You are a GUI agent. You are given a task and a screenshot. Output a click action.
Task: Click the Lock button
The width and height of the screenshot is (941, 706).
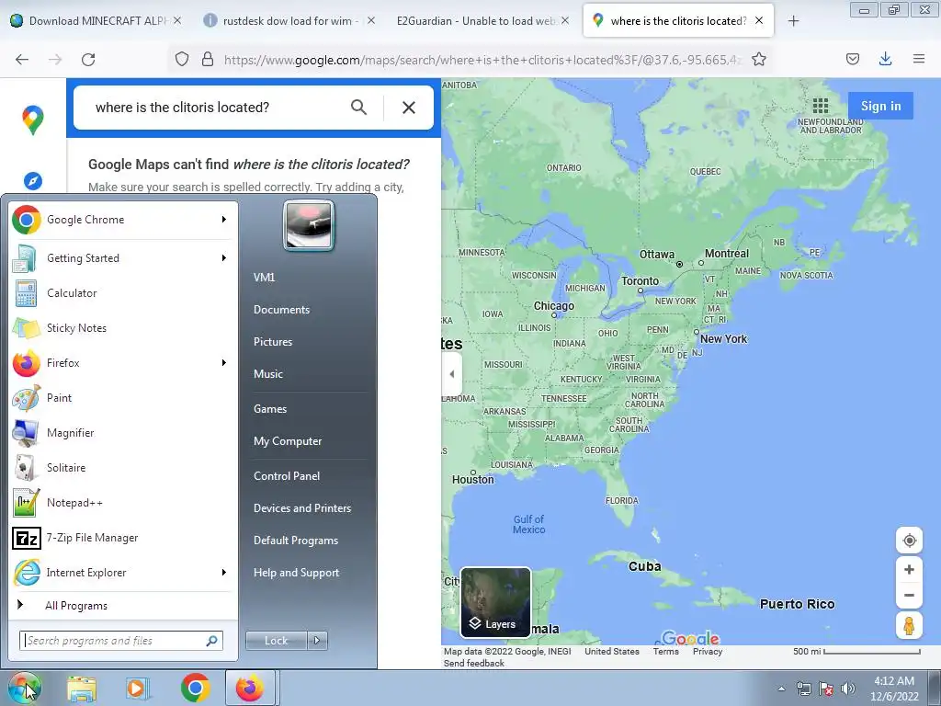point(276,641)
